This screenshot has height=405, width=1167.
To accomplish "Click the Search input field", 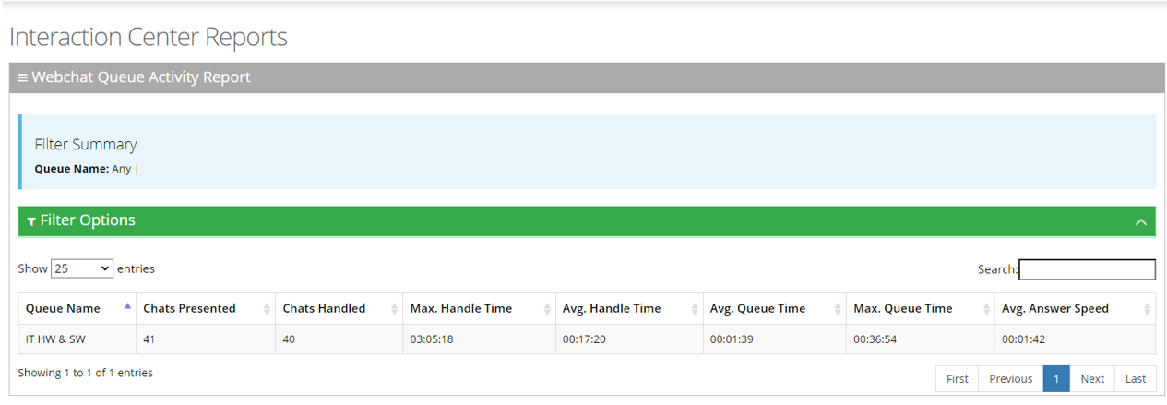I will tap(1087, 269).
